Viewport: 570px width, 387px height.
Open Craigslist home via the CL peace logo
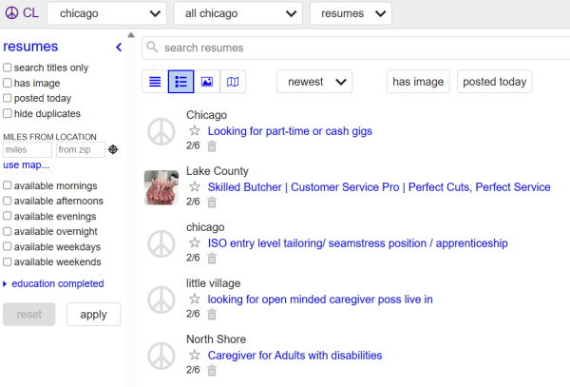(x=22, y=13)
